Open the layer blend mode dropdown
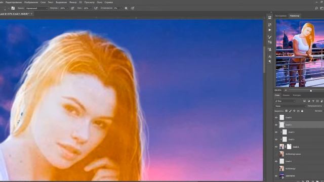The height and width of the screenshot is (182, 324). click(x=290, y=106)
